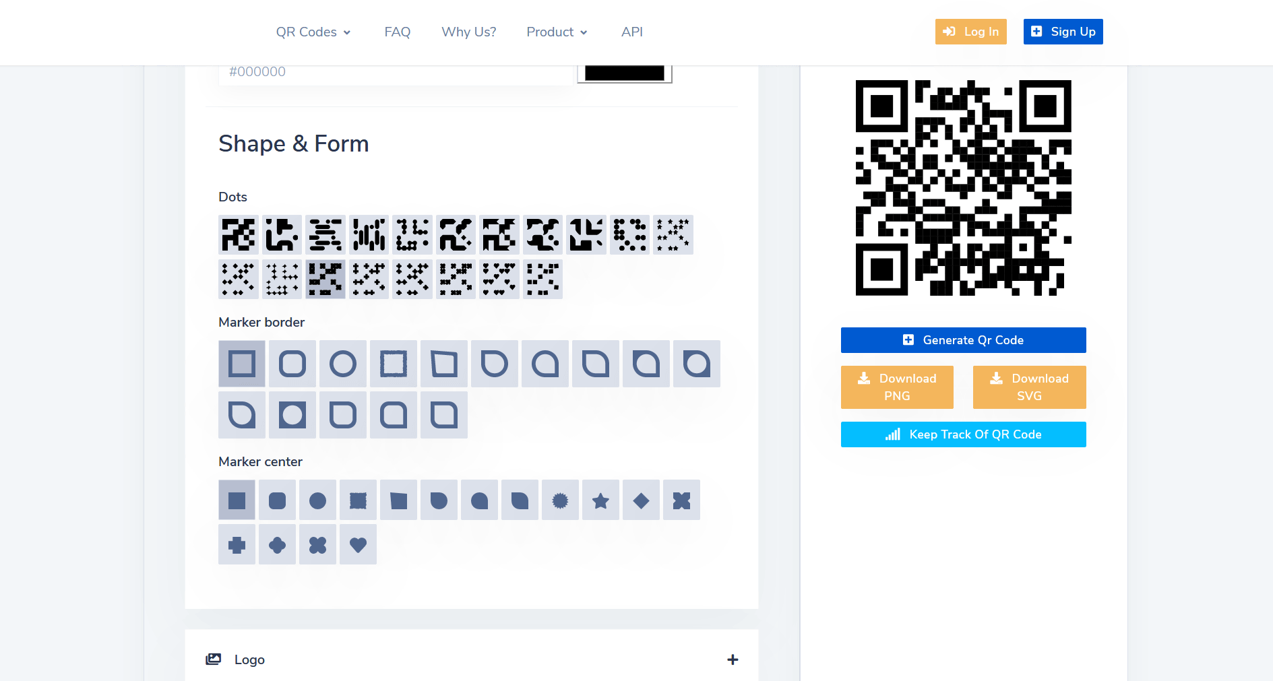Choose the skewed square Marker border
This screenshot has height=681, width=1273.
click(x=444, y=364)
